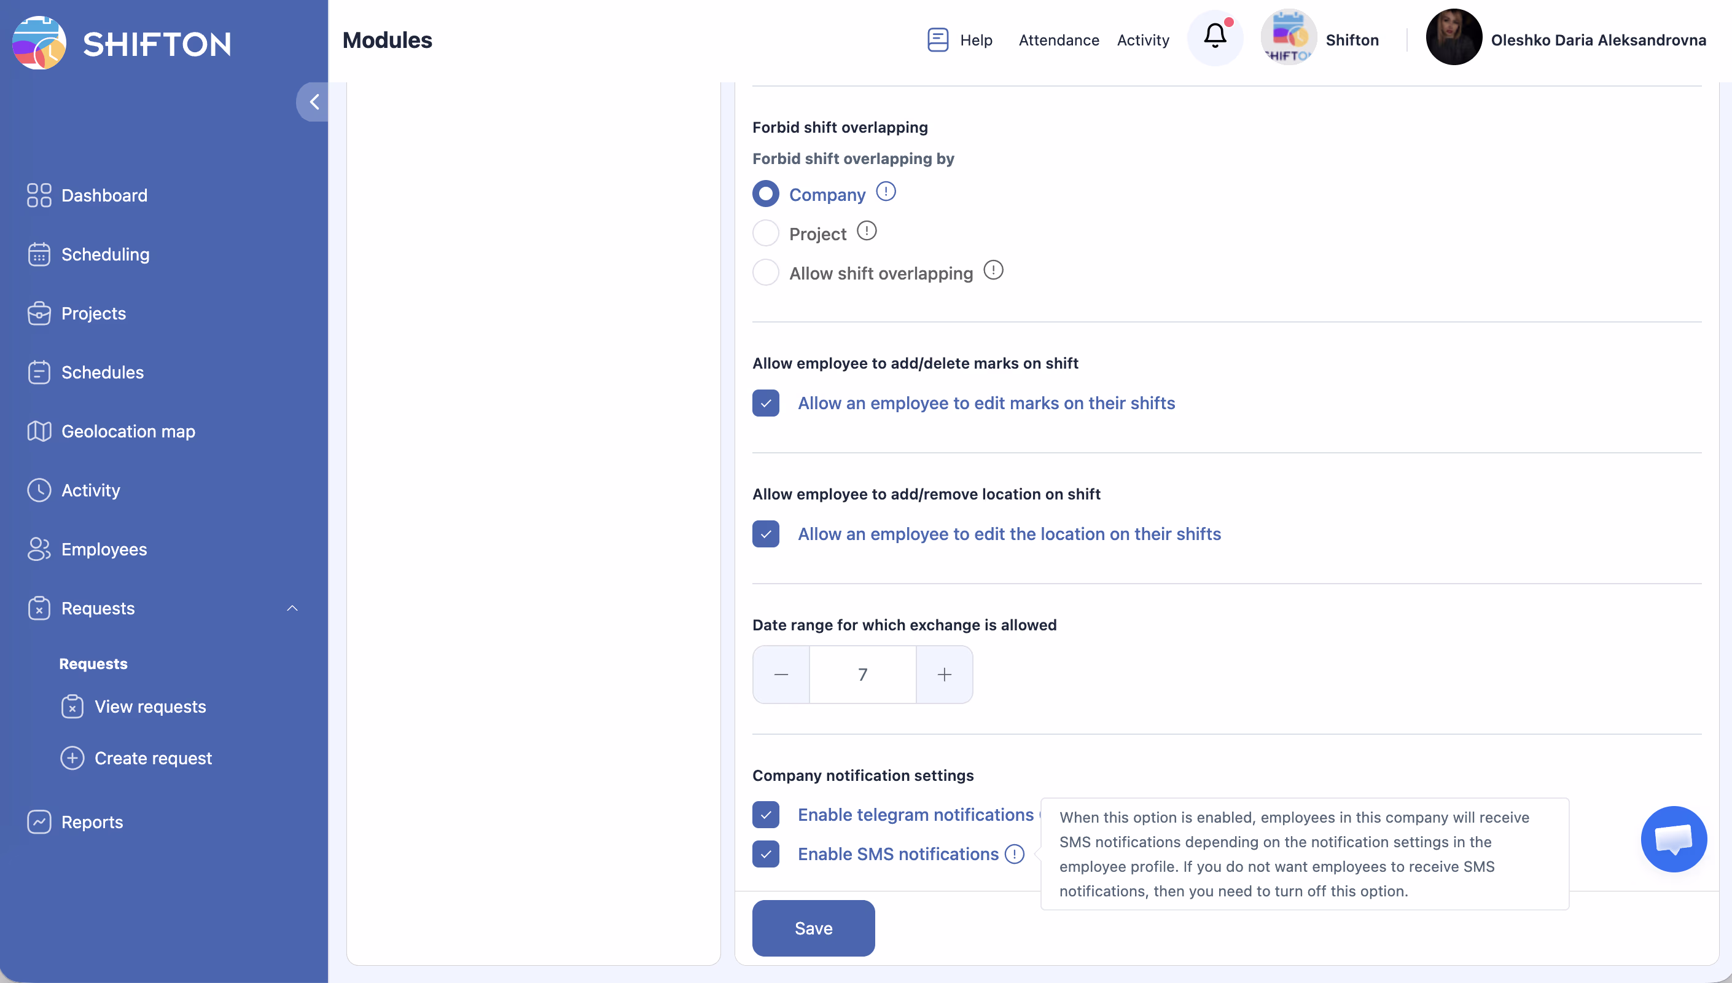
Task: Click info icon beside Allow shift overlapping
Action: pyautogui.click(x=993, y=271)
